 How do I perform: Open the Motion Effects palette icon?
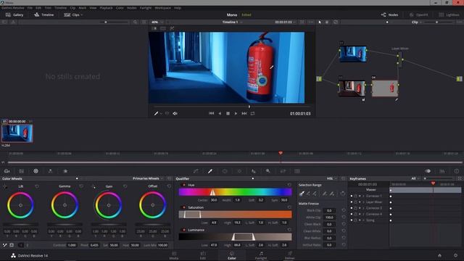[65, 171]
